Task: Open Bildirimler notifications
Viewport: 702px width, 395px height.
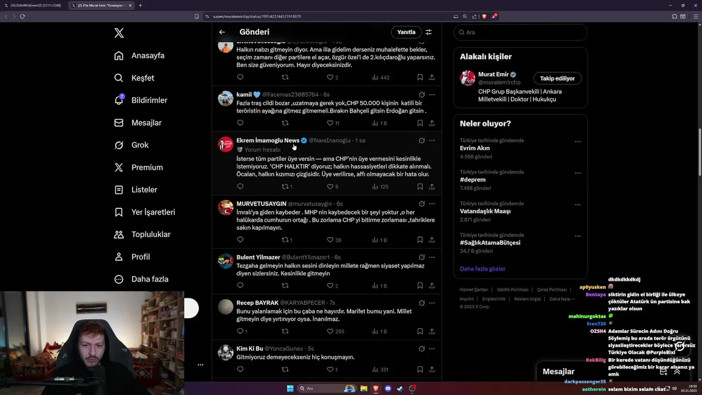Action: tap(140, 100)
